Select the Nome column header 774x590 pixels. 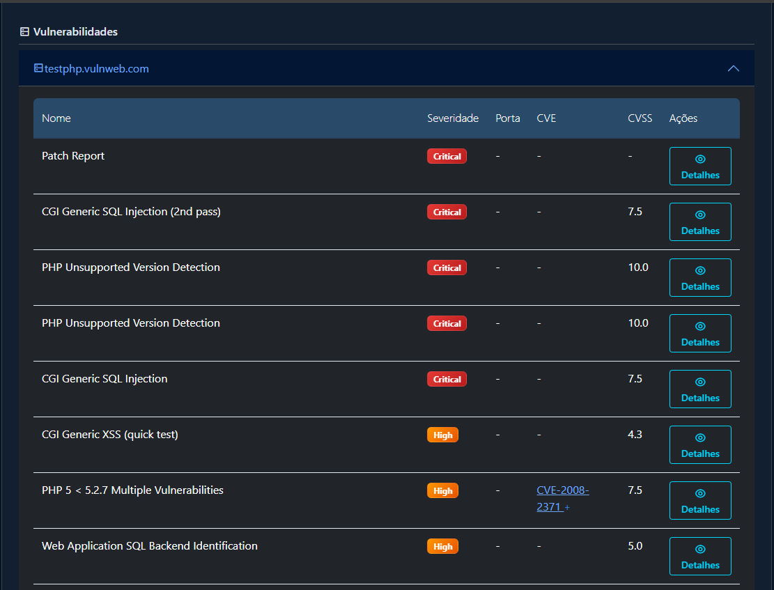click(56, 118)
